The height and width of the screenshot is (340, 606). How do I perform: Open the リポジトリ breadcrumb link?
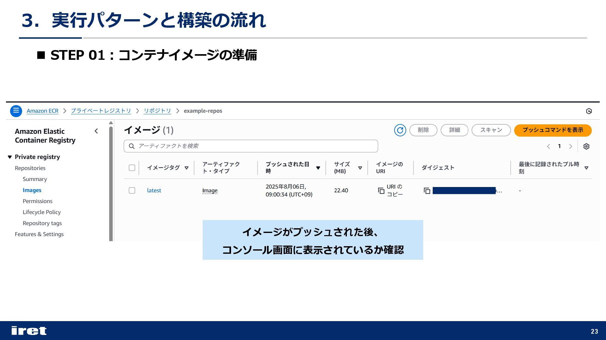pos(157,111)
